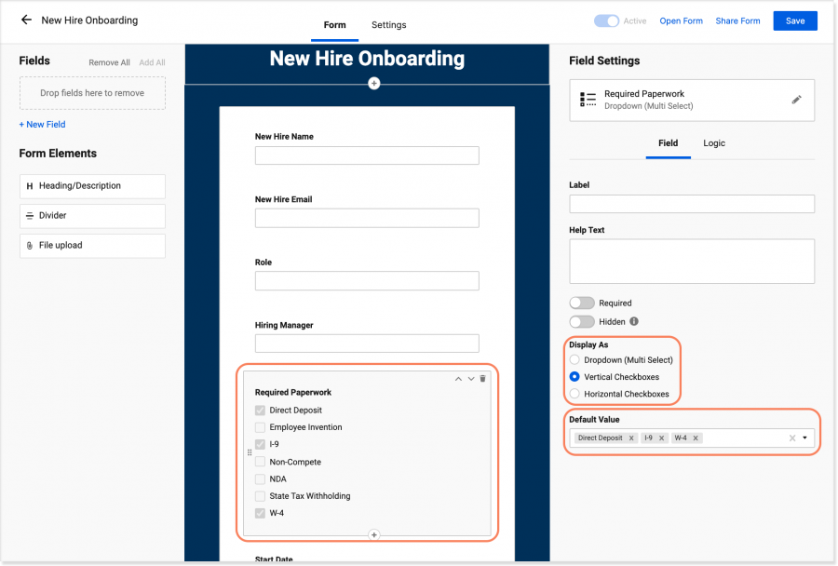The image size is (838, 566).
Task: Select Horizontal Checkboxes display option
Action: (573, 394)
